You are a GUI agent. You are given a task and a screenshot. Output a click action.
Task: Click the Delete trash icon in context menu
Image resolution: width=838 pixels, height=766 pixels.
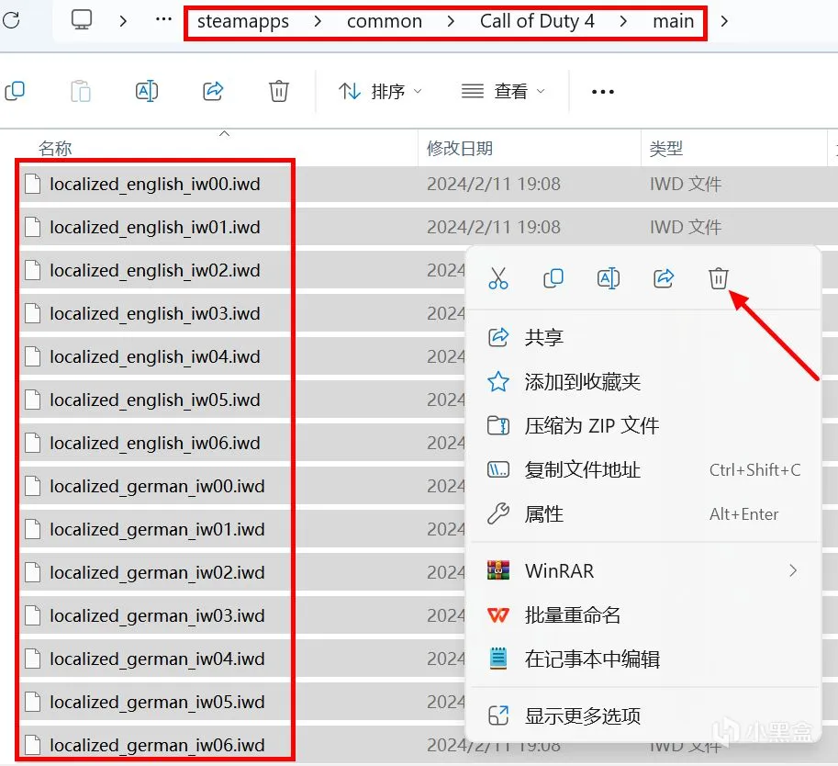(x=719, y=278)
